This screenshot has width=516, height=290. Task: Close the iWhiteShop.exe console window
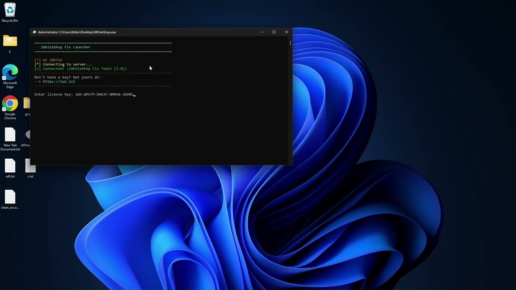coord(287,32)
